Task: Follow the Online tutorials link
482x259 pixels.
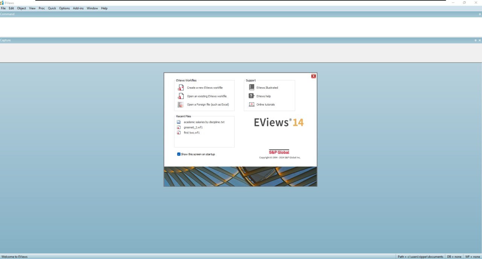Action: (266, 105)
